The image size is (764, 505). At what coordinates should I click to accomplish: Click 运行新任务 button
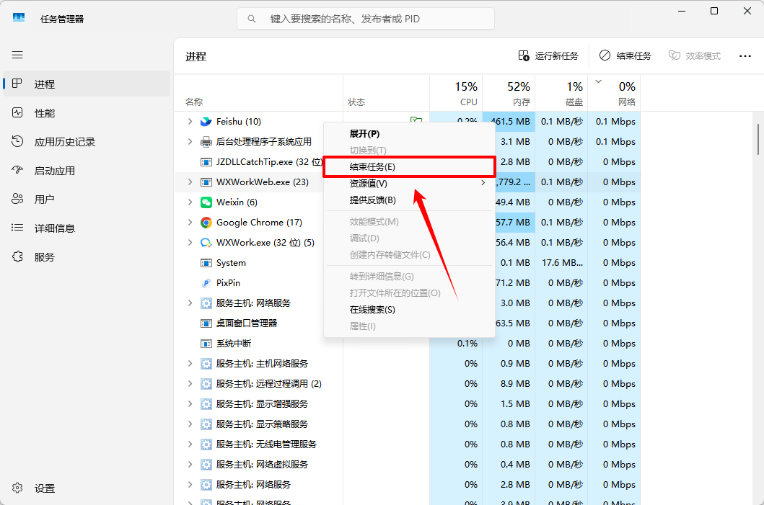click(x=548, y=56)
